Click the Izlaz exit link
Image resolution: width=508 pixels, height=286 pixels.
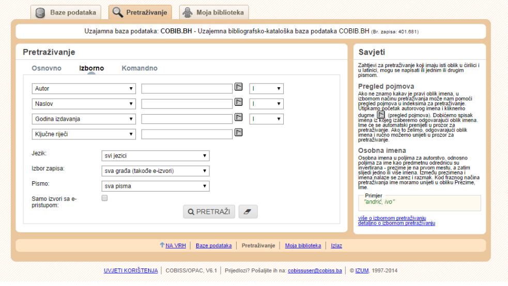[x=336, y=246]
